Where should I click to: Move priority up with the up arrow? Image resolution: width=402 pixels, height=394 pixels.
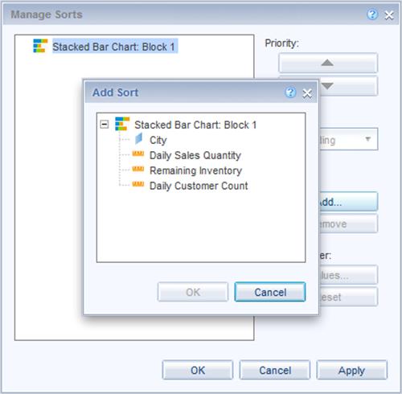pyautogui.click(x=328, y=63)
